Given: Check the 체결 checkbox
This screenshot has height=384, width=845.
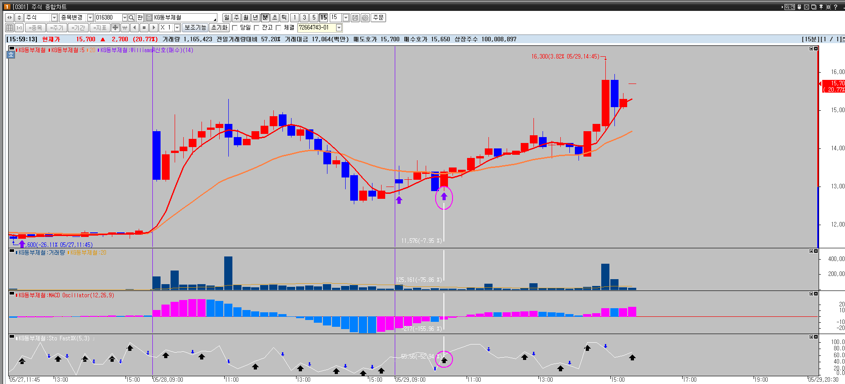Looking at the screenshot, I should tap(279, 28).
